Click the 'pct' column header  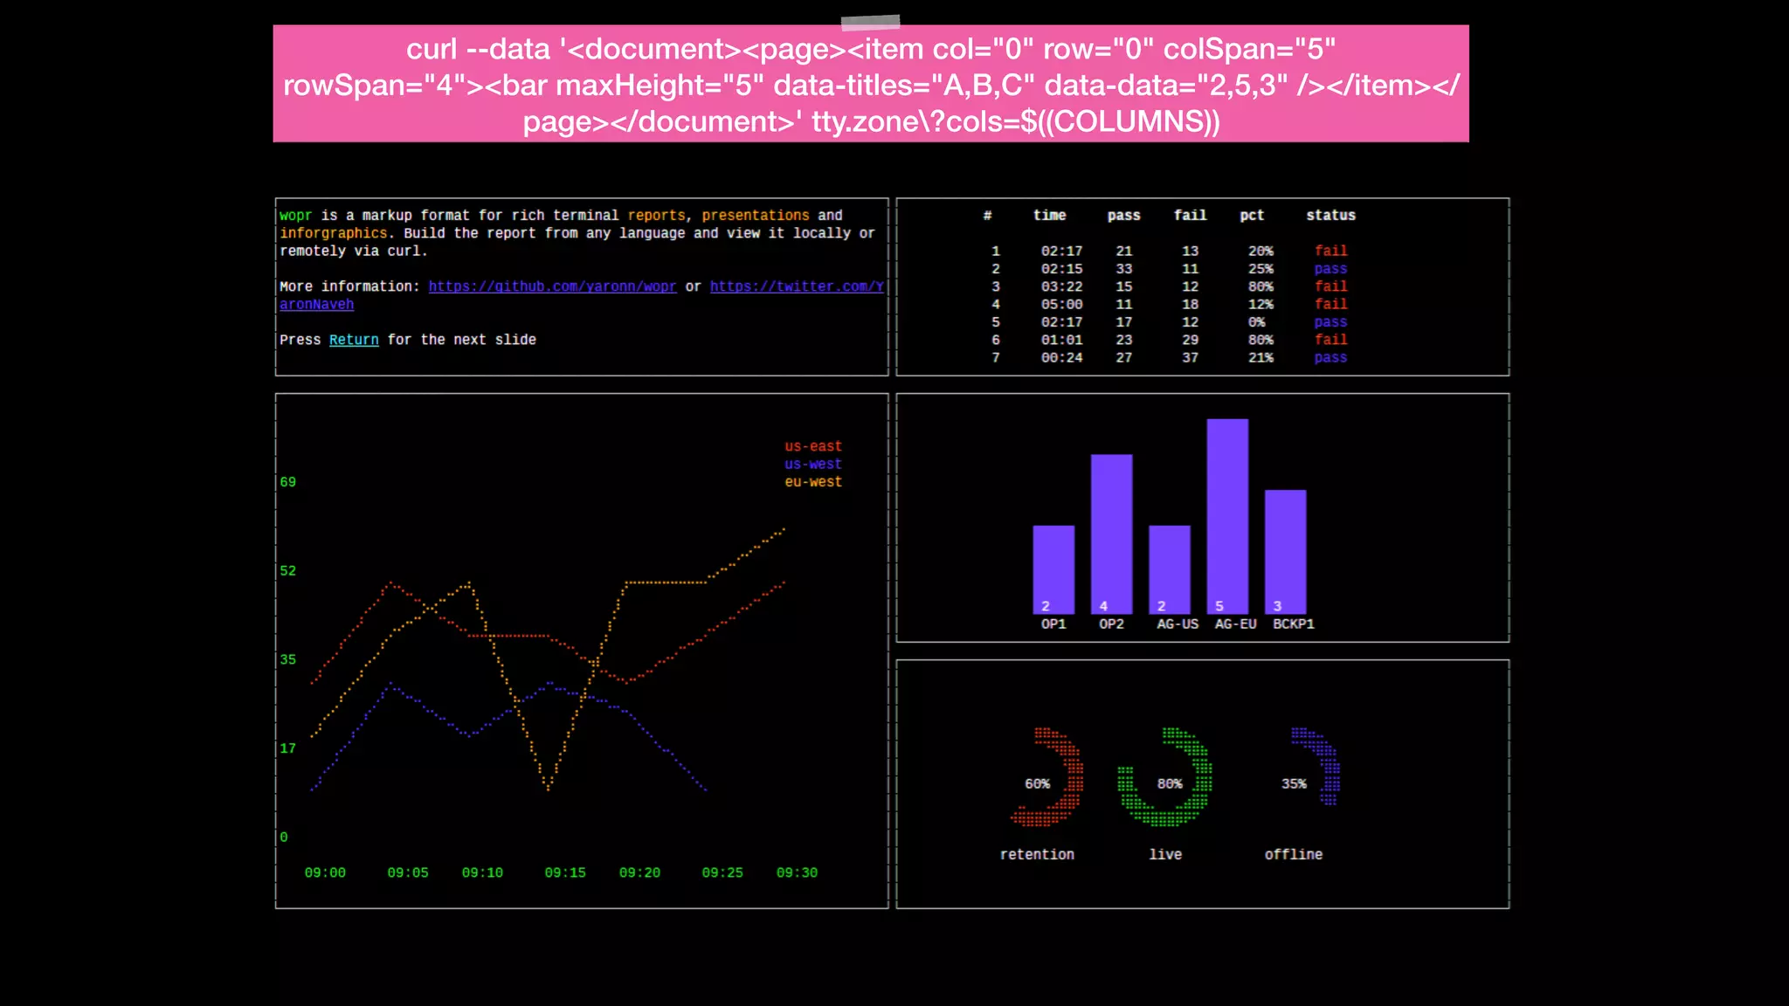point(1252,216)
